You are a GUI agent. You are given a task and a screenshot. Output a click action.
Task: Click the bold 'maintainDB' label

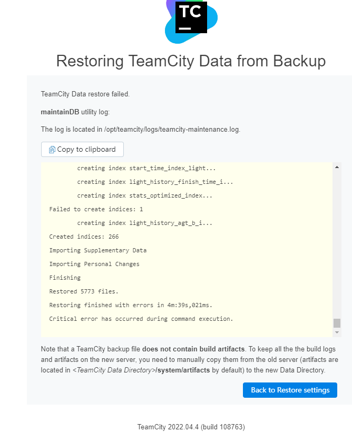[60, 112]
